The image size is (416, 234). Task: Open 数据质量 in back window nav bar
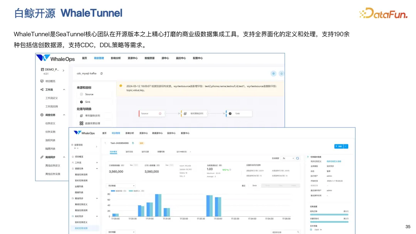tap(149, 58)
